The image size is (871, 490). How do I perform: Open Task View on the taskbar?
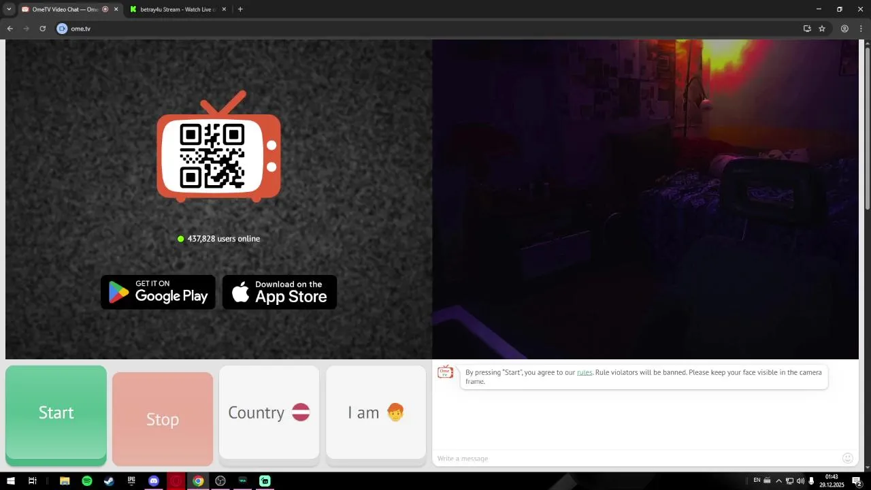pyautogui.click(x=32, y=481)
